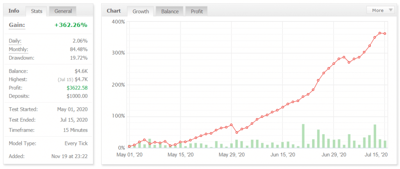Click the $1000.00 deposits value
The image size is (400, 169).
(x=77, y=96)
